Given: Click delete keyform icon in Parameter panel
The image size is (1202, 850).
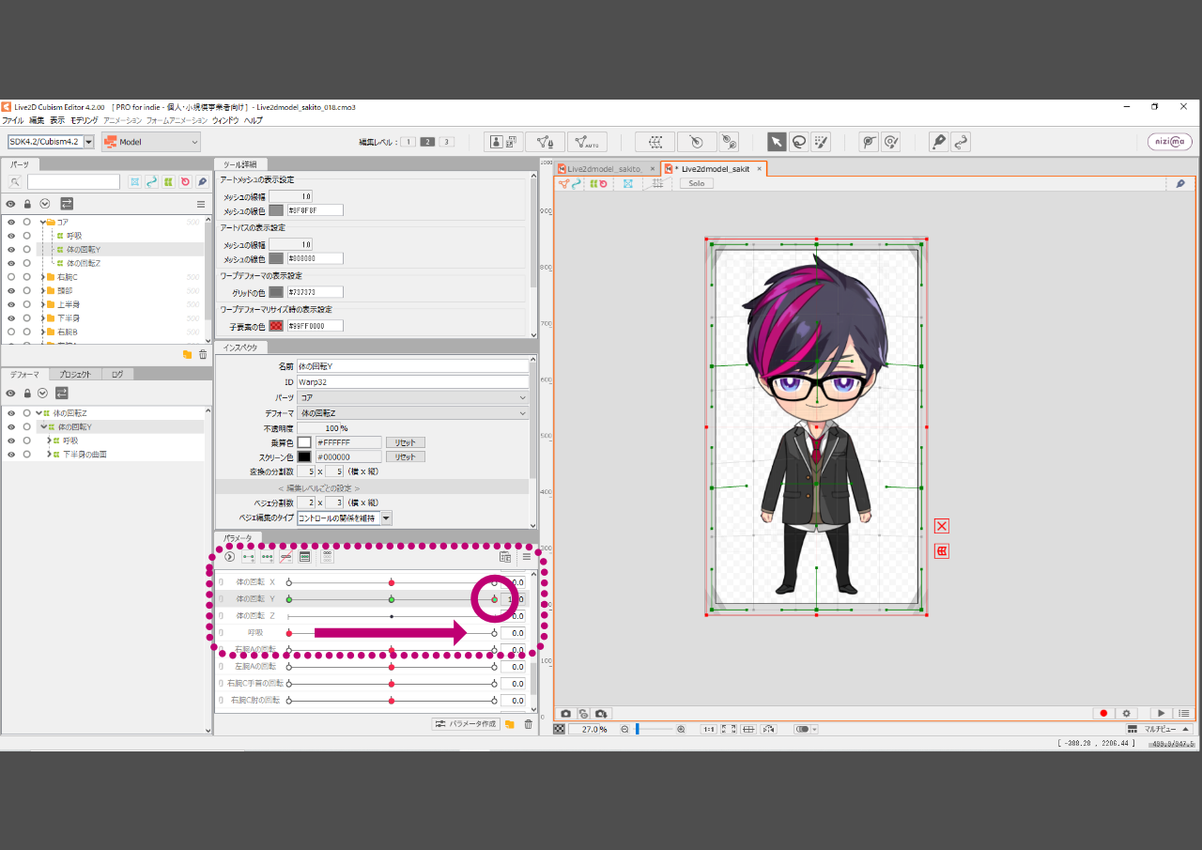Looking at the screenshot, I should click(x=285, y=557).
